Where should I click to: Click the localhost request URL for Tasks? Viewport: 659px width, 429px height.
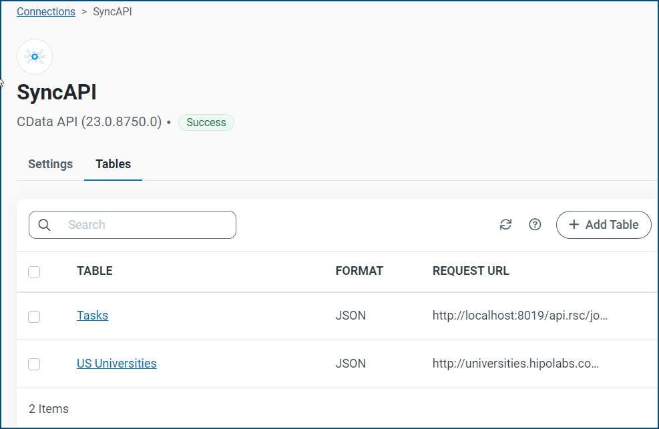tap(520, 316)
